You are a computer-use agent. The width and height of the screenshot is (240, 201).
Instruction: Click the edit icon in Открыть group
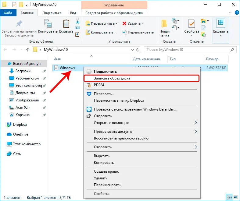point(203,28)
